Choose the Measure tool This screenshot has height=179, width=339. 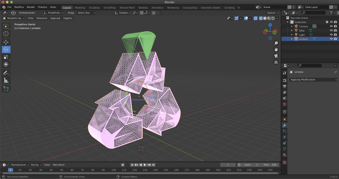pyautogui.click(x=6, y=80)
